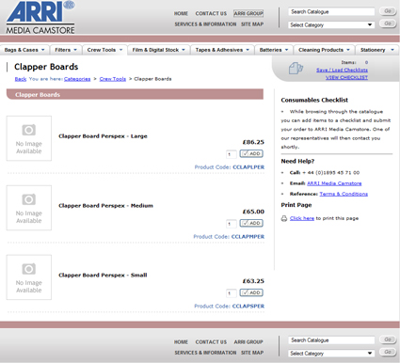Screen dimensions: 400x363
Task: Click the printer icon beside Click here
Action: (284, 218)
